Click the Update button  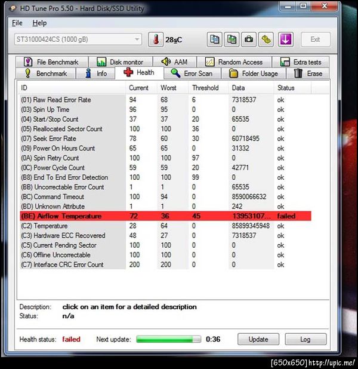[x=258, y=339]
